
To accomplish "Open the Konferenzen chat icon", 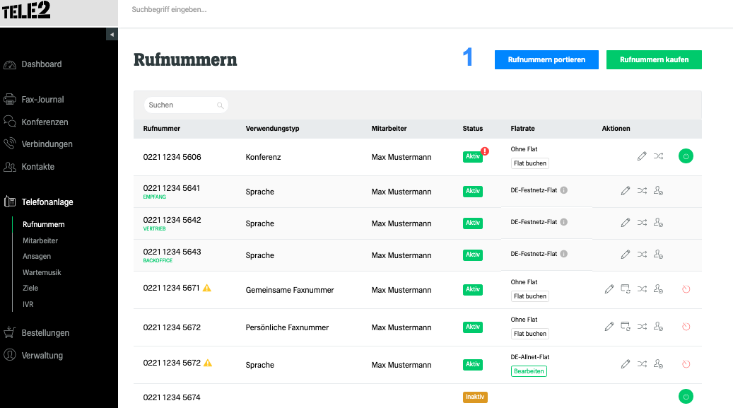I will (x=10, y=122).
